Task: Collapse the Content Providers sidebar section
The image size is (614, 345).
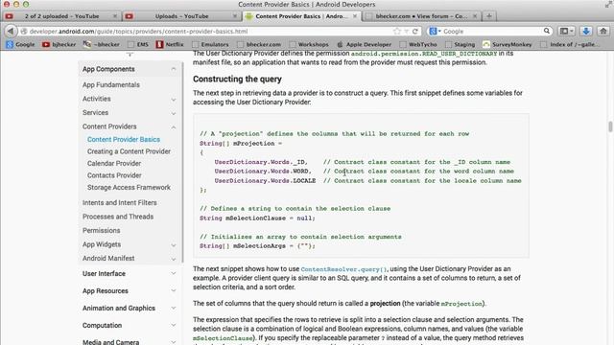Action: 173,127
